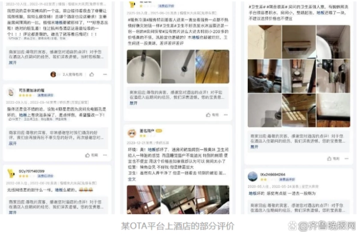The width and height of the screenshot is (360, 235).
Task: Open the wooden floor photo in middle review
Action: (x=213, y=67)
